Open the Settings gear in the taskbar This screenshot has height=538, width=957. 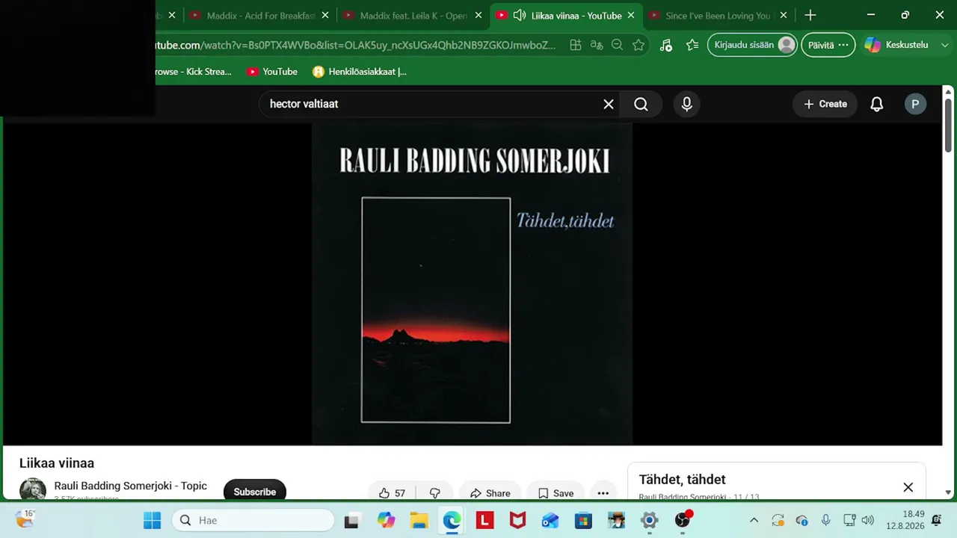649,520
